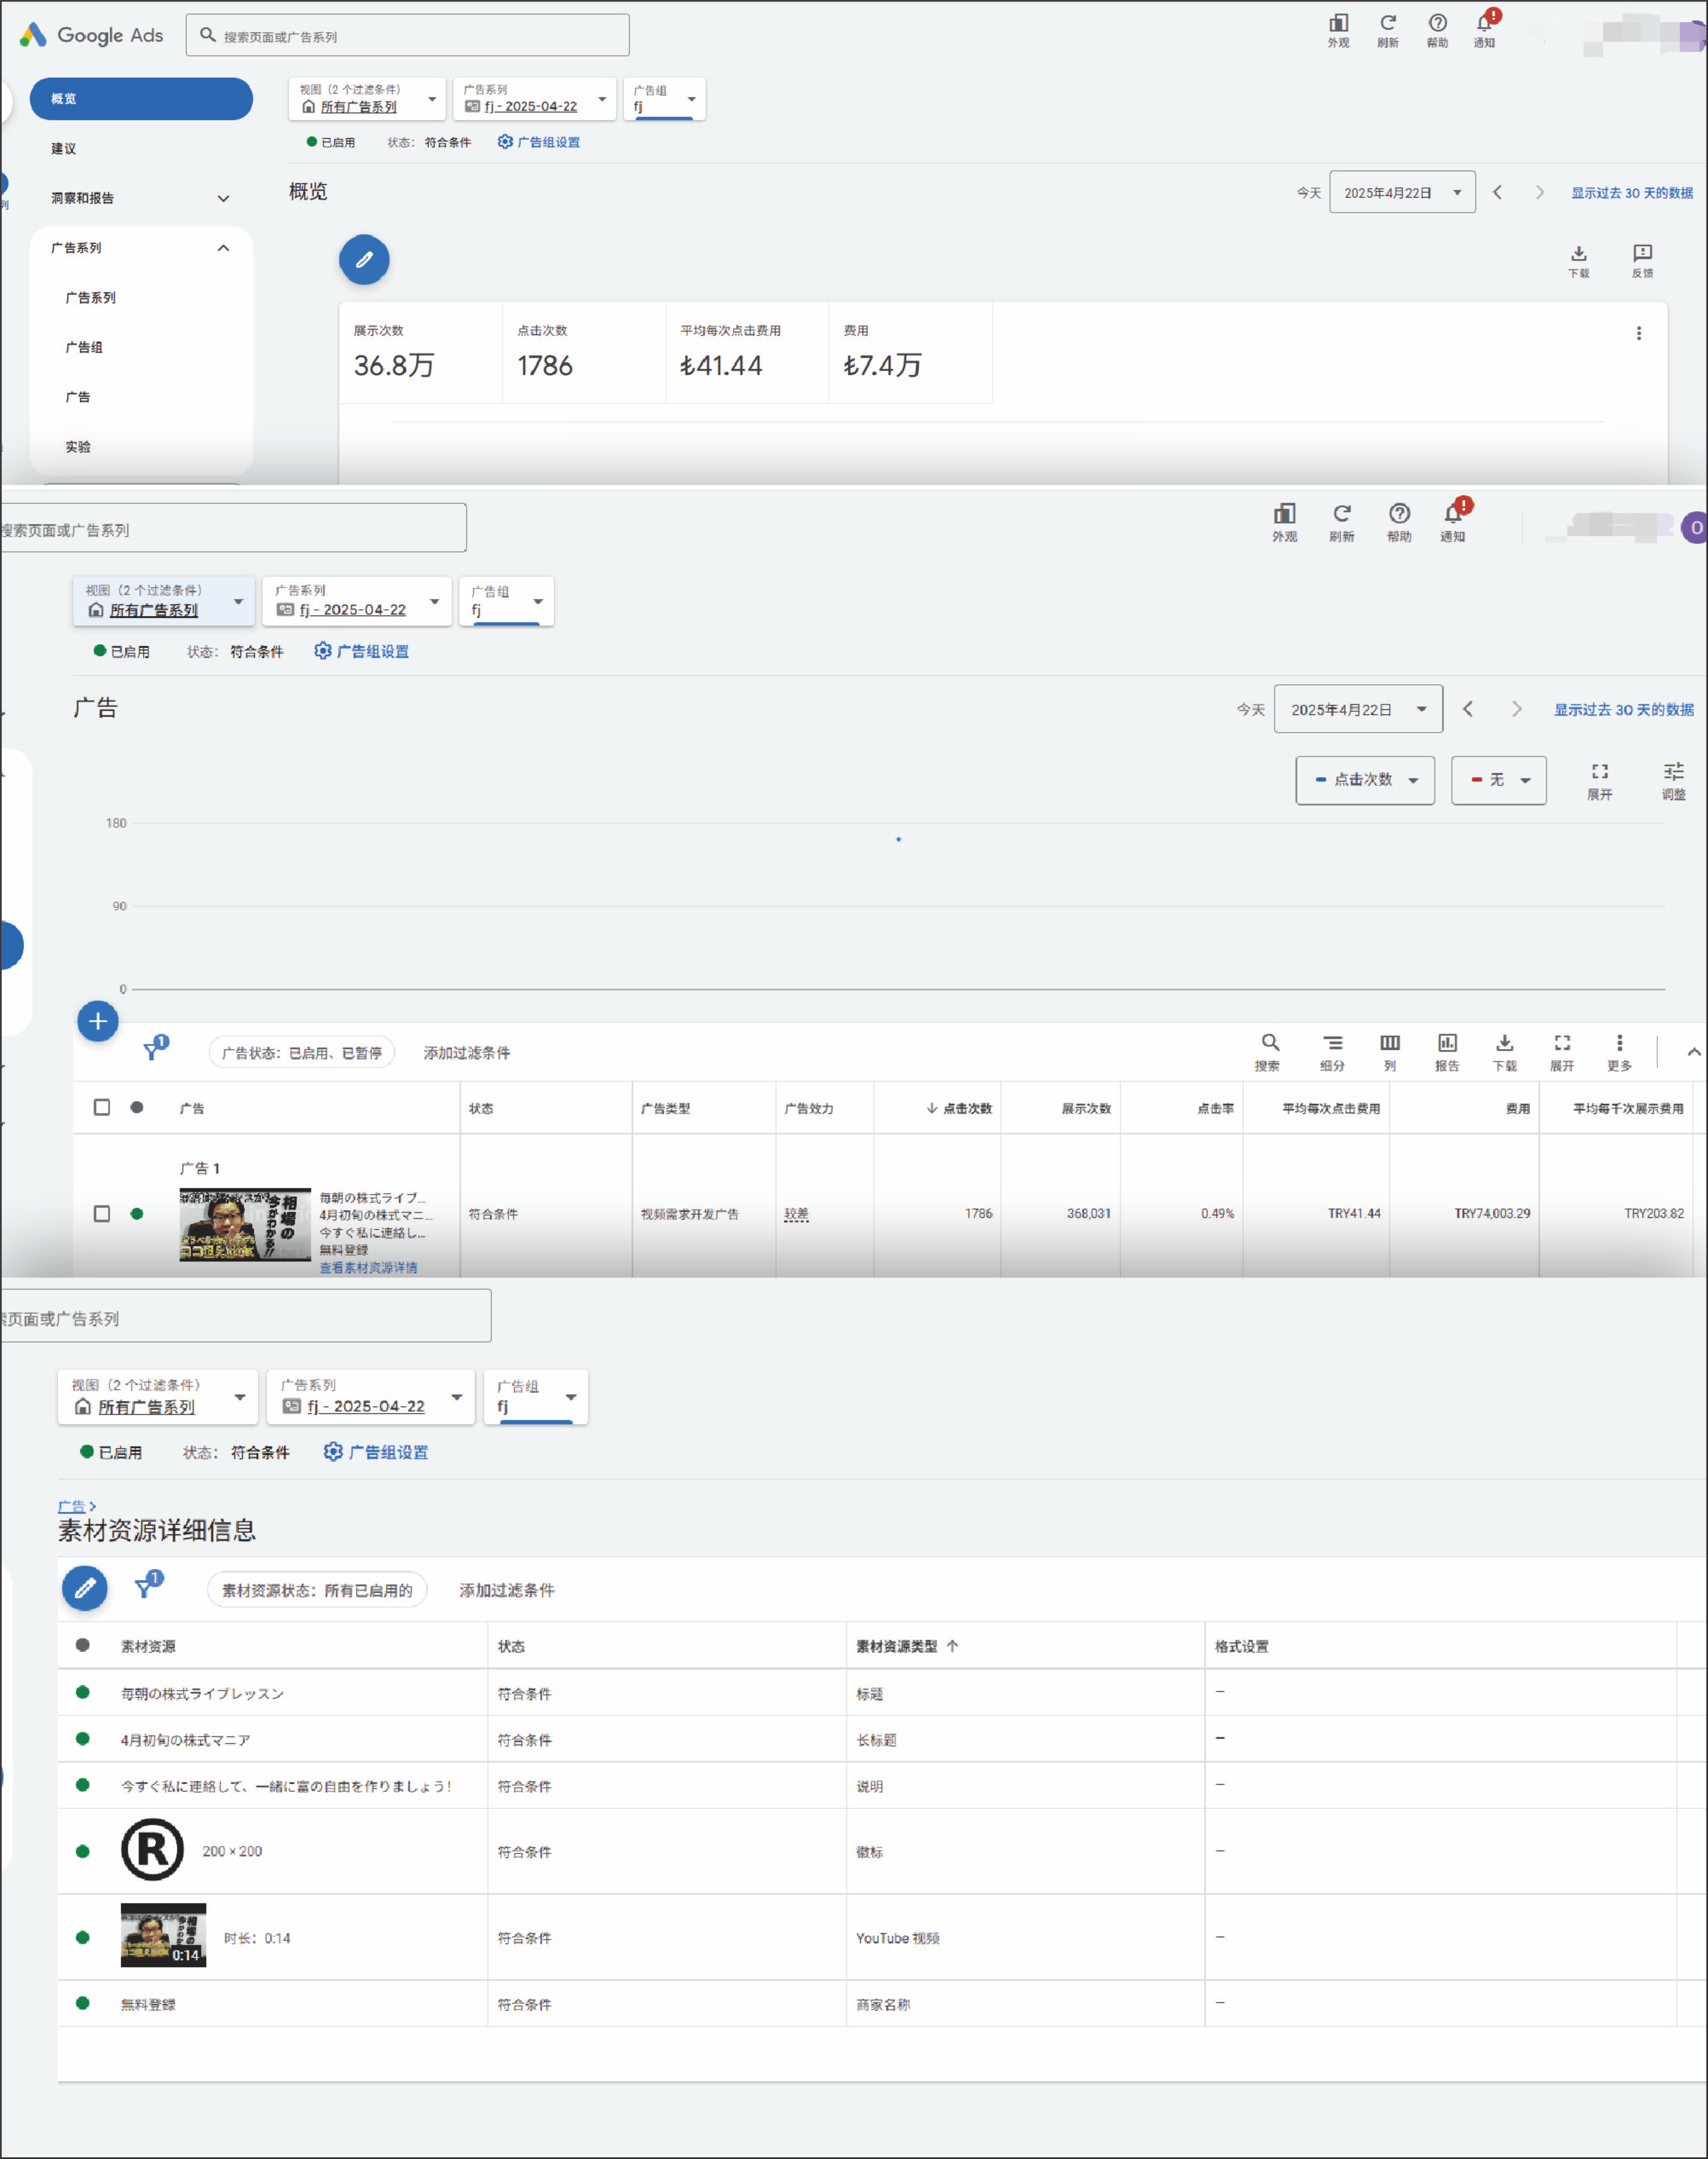This screenshot has height=2159, width=1708.
Task: Click the blue pencil edit button in Overview
Action: coord(364,260)
